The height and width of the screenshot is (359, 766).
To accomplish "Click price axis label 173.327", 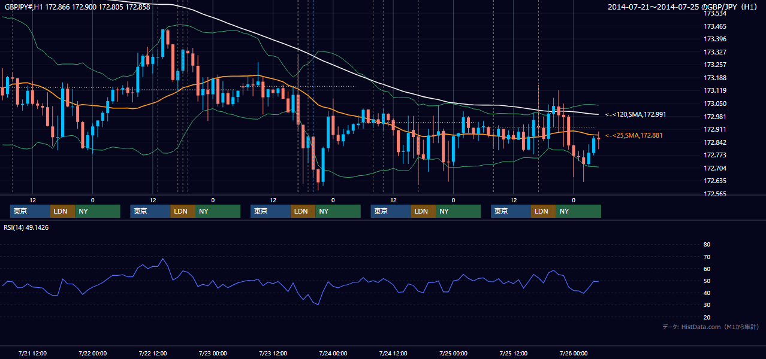I will point(714,52).
